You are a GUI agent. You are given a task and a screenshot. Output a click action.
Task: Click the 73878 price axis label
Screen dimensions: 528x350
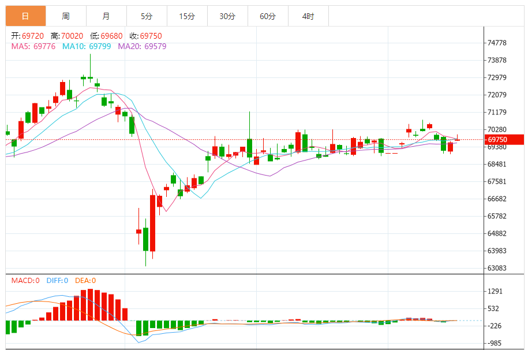point(497,60)
